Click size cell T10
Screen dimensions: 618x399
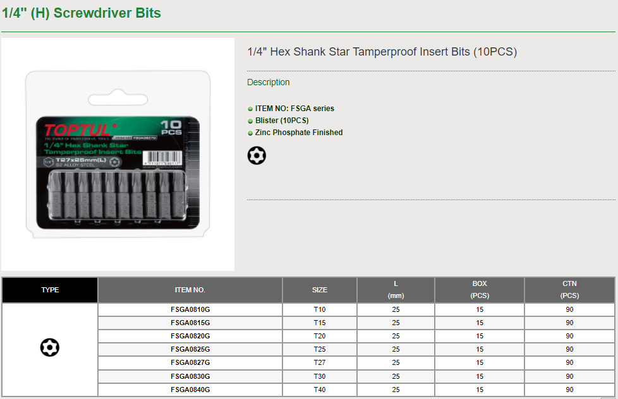pyautogui.click(x=320, y=309)
